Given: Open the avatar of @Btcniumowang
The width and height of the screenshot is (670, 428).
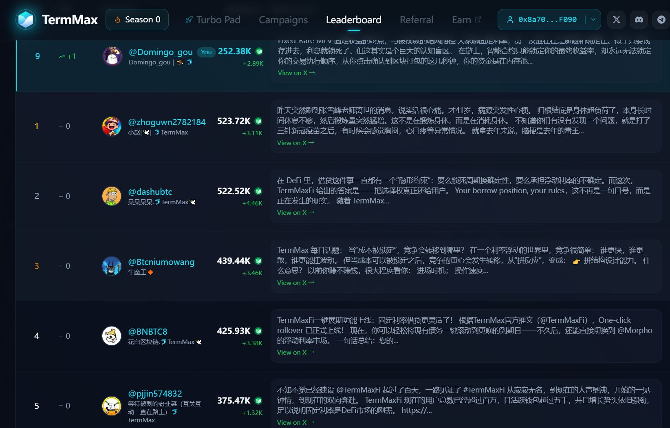Looking at the screenshot, I should pyautogui.click(x=112, y=266).
